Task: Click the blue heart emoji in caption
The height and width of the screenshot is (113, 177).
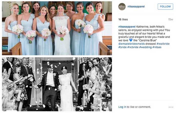Action: point(131,40)
